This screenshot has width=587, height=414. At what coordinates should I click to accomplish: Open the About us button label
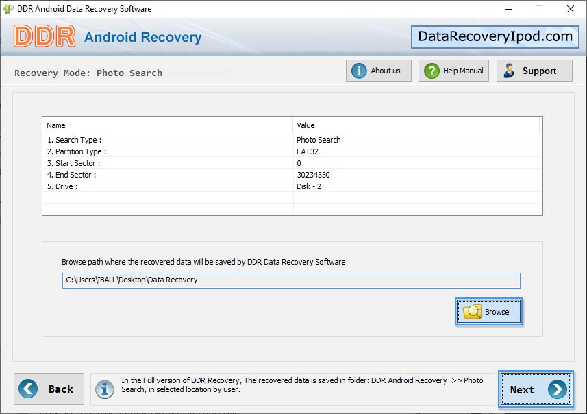click(x=385, y=71)
